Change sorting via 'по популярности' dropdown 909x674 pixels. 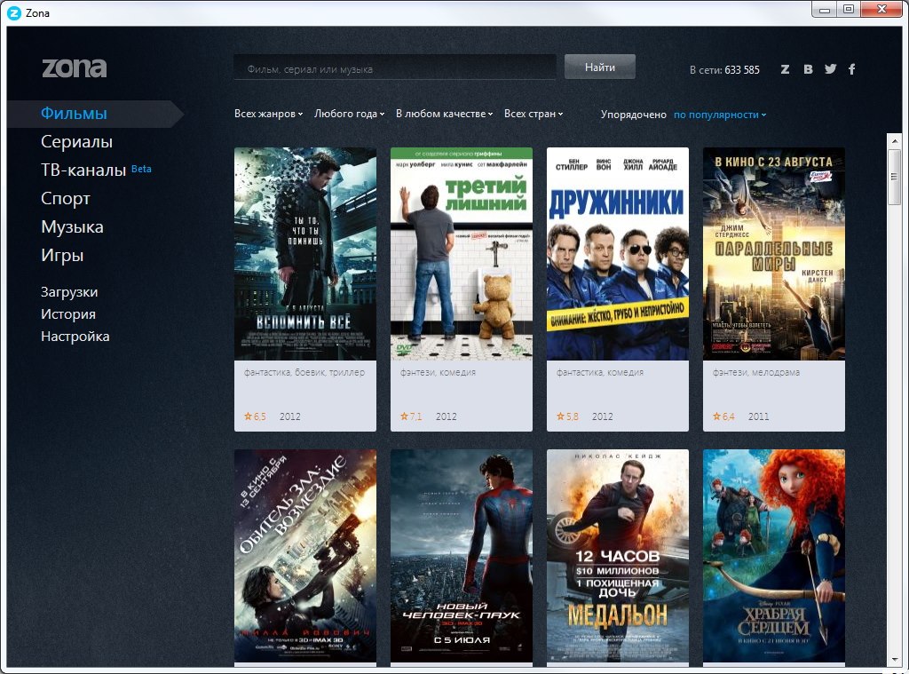coord(719,115)
